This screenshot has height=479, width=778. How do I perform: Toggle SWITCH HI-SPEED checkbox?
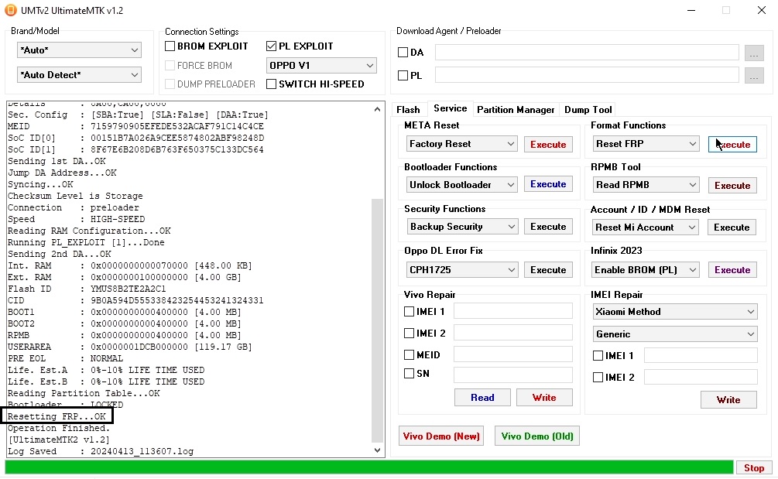tap(271, 84)
